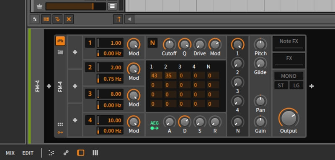This screenshot has width=335, height=160.
Task: Open the Note FX chain
Action: click(x=289, y=43)
